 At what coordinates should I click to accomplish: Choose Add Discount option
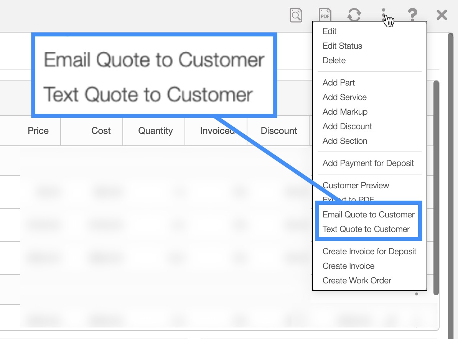[x=347, y=127]
